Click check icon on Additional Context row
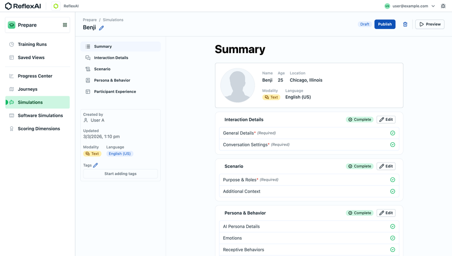452x256 pixels. coord(393,191)
